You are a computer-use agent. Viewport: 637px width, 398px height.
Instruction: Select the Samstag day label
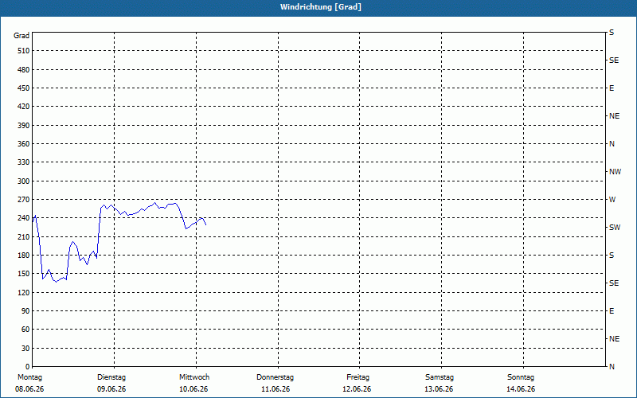[x=440, y=377]
